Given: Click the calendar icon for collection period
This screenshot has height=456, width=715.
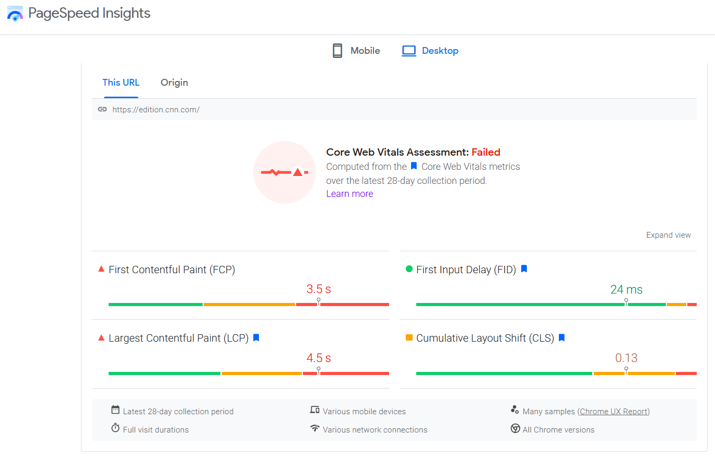Looking at the screenshot, I should point(115,410).
